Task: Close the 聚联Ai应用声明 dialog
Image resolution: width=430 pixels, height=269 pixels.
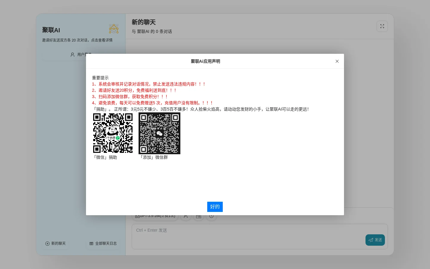Action: coord(337,61)
